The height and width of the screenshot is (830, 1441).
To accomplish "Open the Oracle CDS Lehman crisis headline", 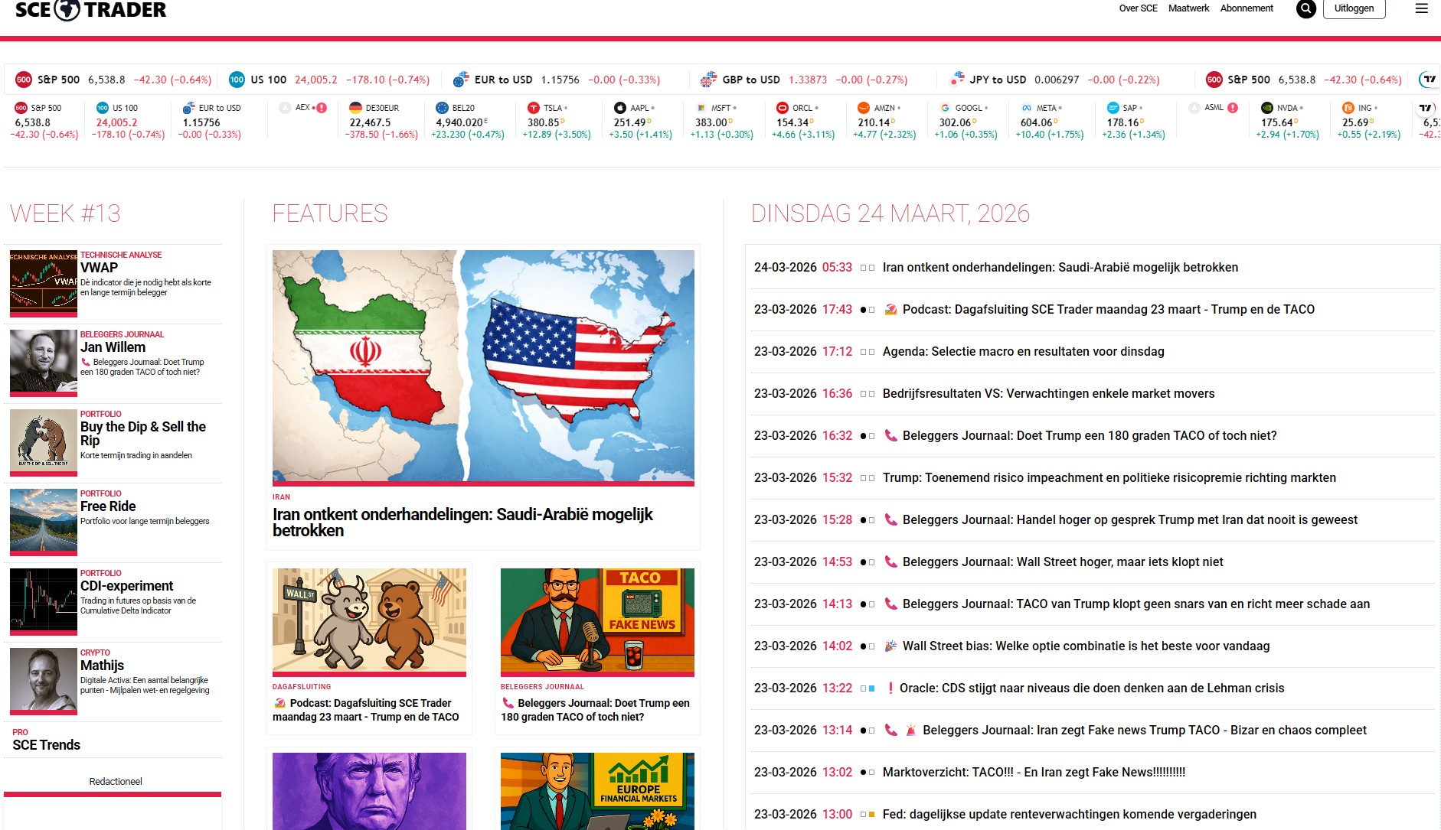I will [x=1092, y=688].
